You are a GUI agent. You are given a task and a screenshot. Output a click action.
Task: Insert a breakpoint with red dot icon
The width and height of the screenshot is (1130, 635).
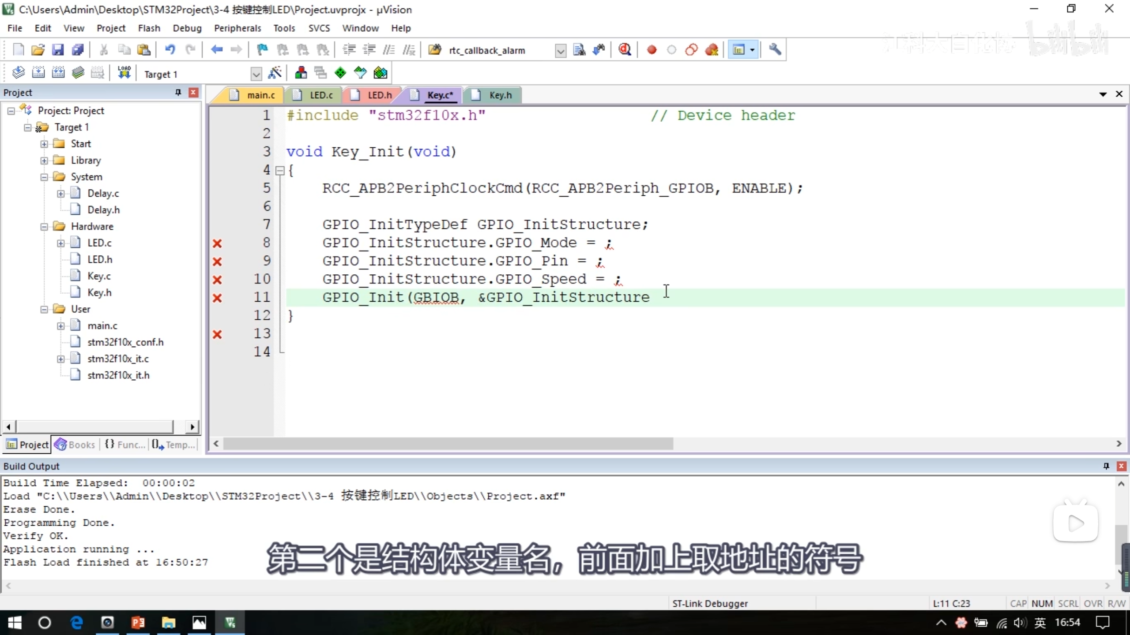click(652, 50)
